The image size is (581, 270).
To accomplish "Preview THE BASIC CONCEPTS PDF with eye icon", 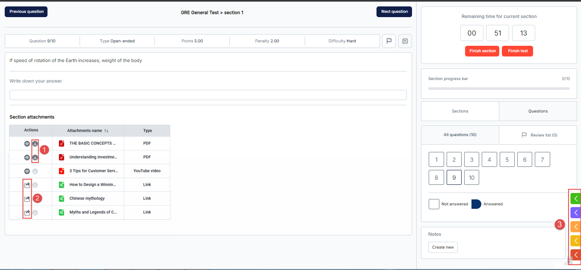I will (27, 144).
